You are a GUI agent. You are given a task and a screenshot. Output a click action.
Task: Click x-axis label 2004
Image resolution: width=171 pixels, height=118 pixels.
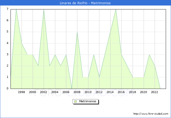tap(55, 92)
